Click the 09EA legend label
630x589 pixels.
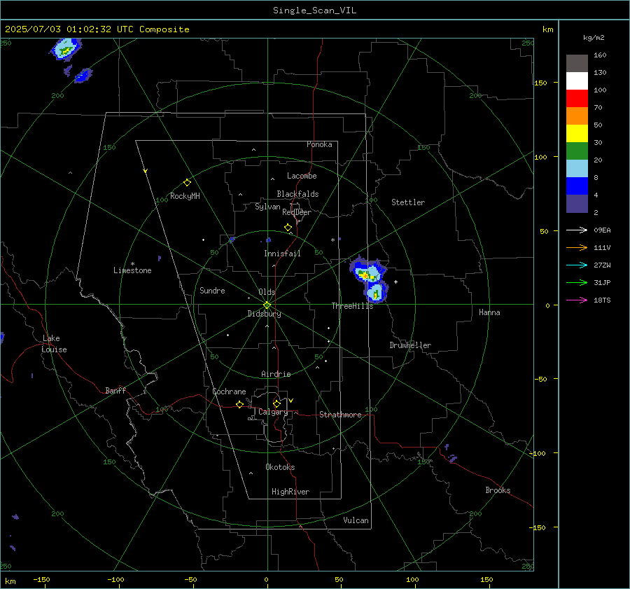click(x=602, y=230)
